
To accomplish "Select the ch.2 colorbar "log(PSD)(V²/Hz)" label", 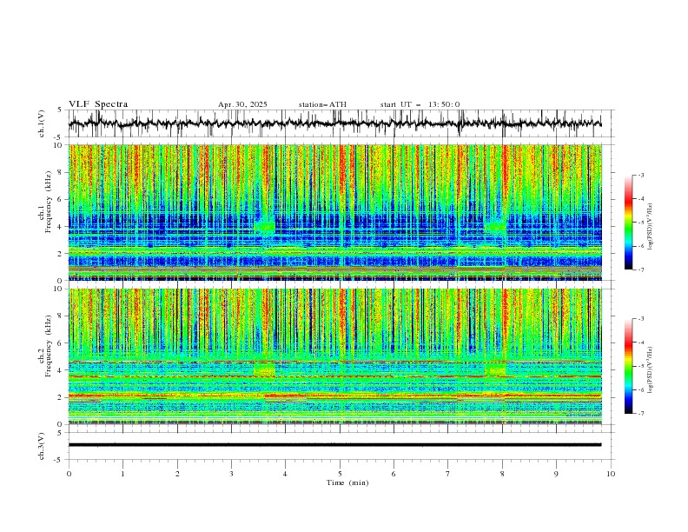I will [x=650, y=370].
